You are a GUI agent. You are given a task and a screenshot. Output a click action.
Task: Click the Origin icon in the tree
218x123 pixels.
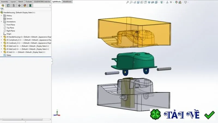[5, 34]
